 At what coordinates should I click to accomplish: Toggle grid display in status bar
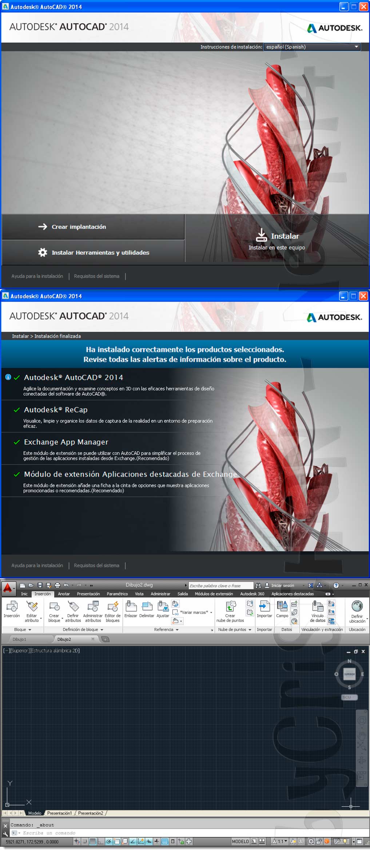pyautogui.click(x=92, y=841)
